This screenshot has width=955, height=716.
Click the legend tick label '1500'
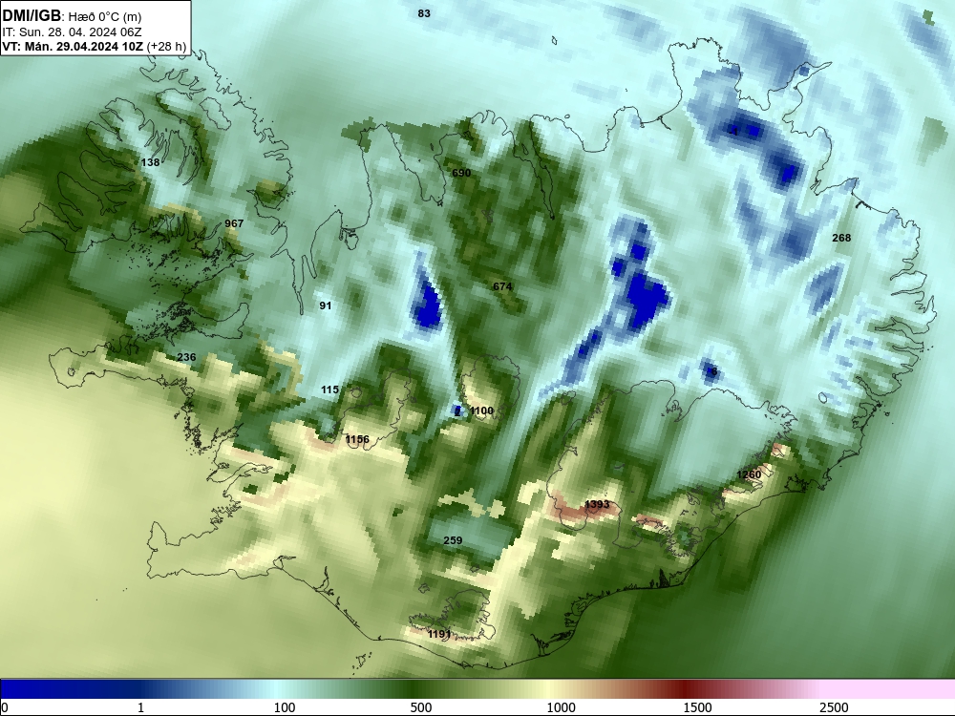click(x=697, y=707)
